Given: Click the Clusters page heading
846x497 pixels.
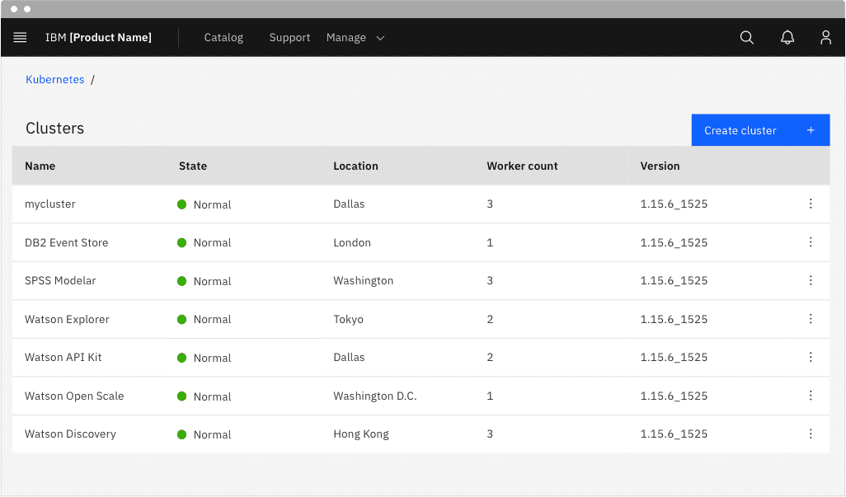Looking at the screenshot, I should coord(55,129).
